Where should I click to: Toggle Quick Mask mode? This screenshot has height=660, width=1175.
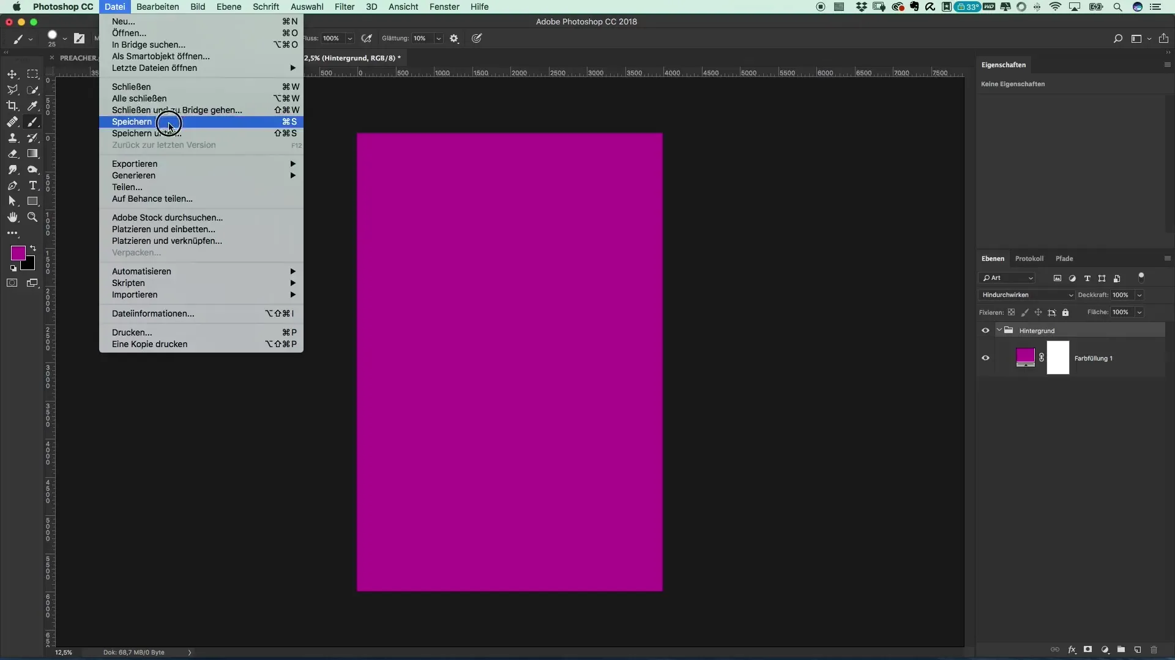coord(12,283)
